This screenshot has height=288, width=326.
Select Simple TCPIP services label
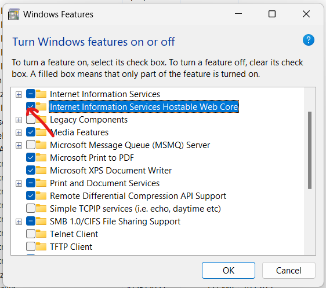[x=135, y=209]
